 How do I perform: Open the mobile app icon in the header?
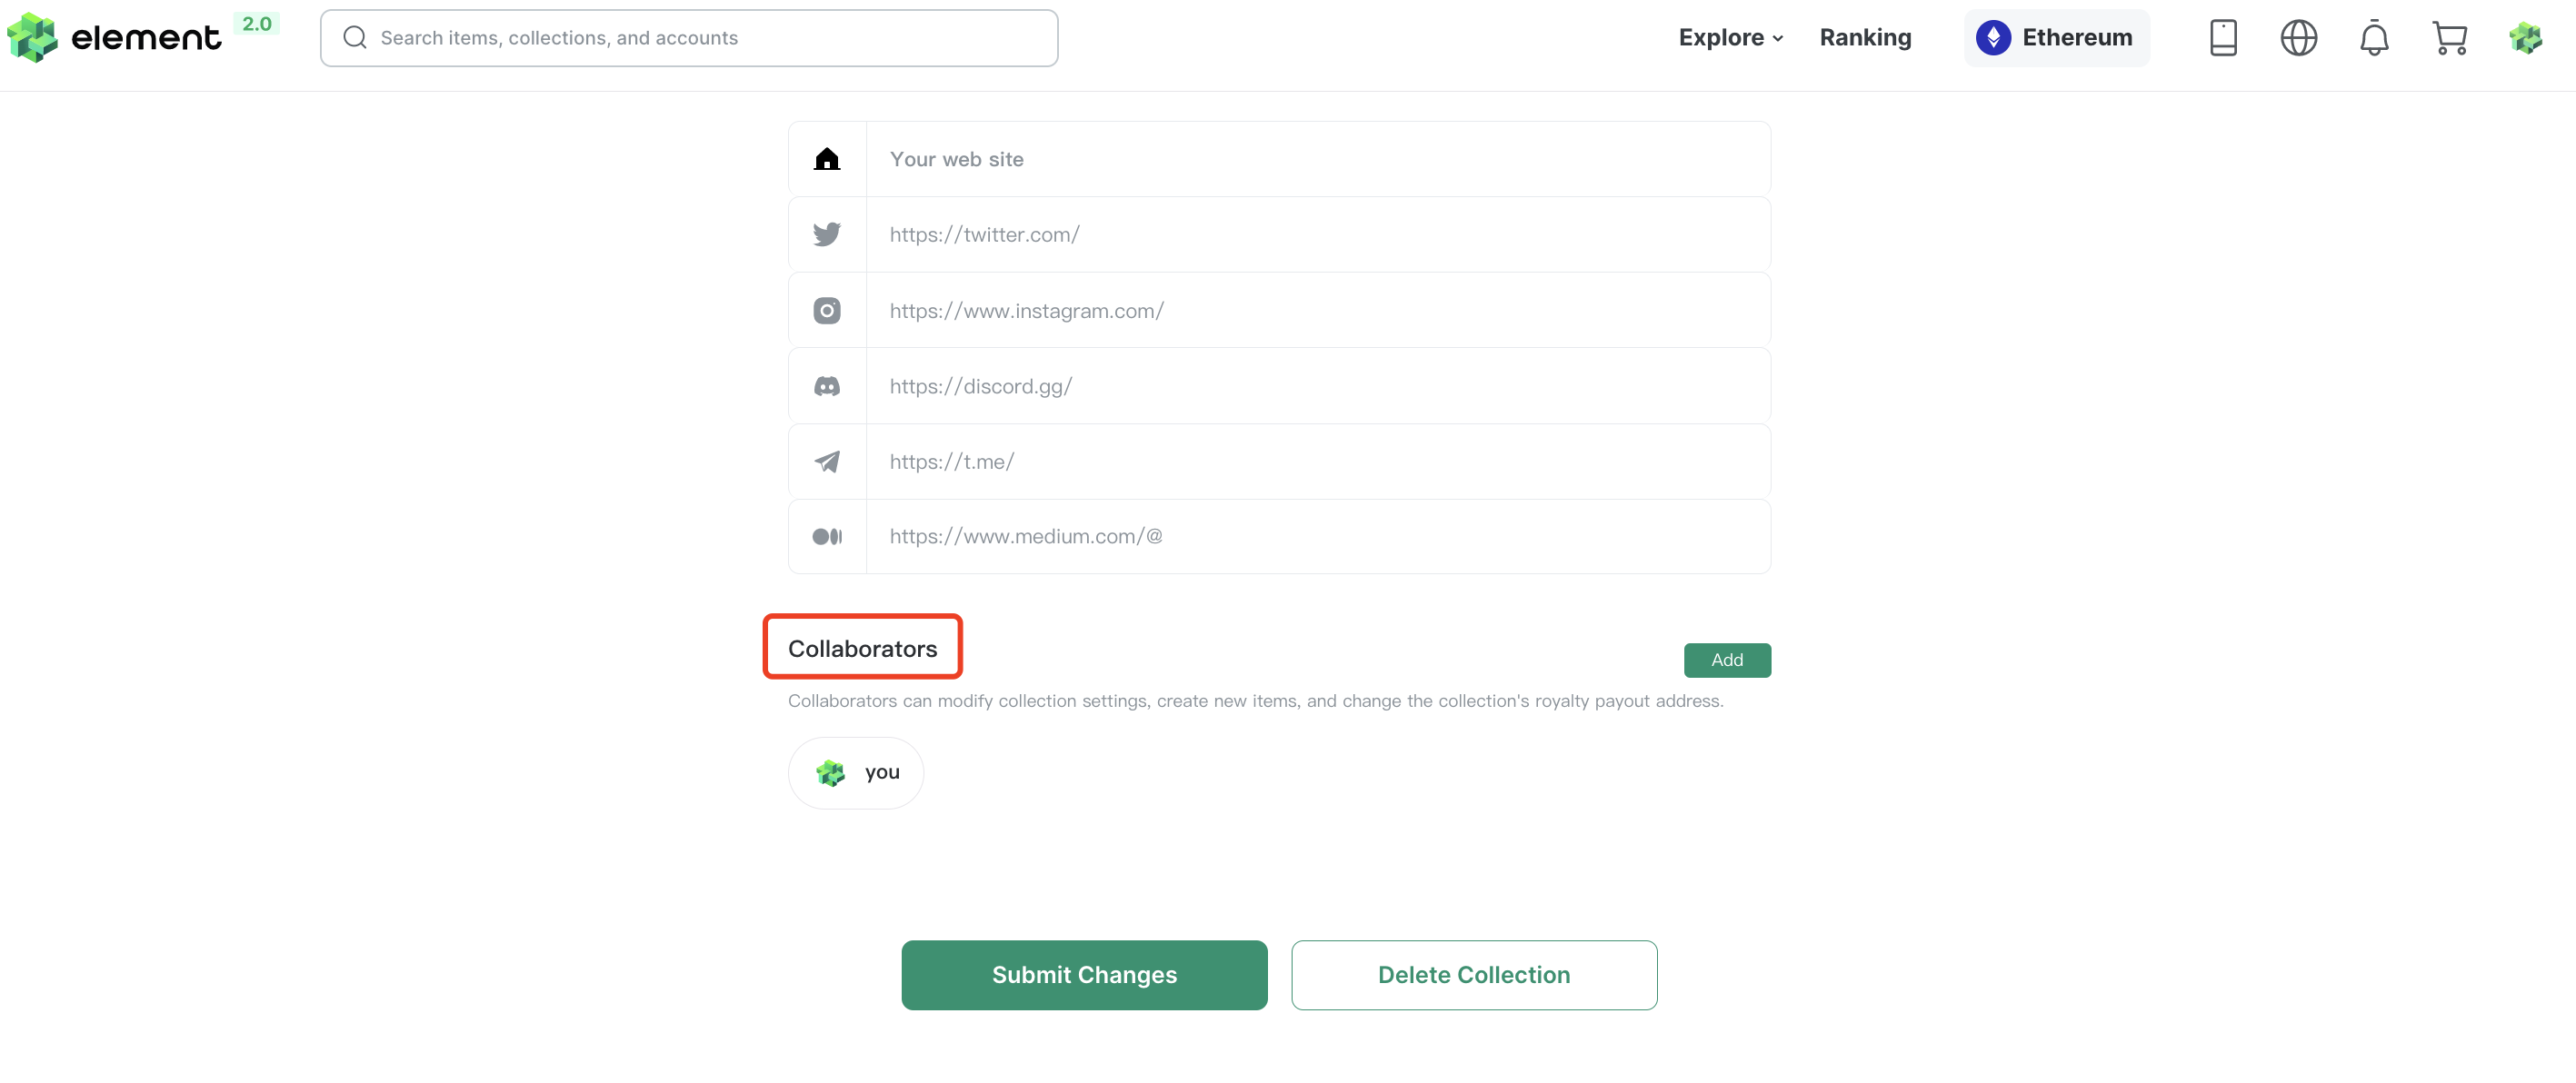pyautogui.click(x=2223, y=38)
